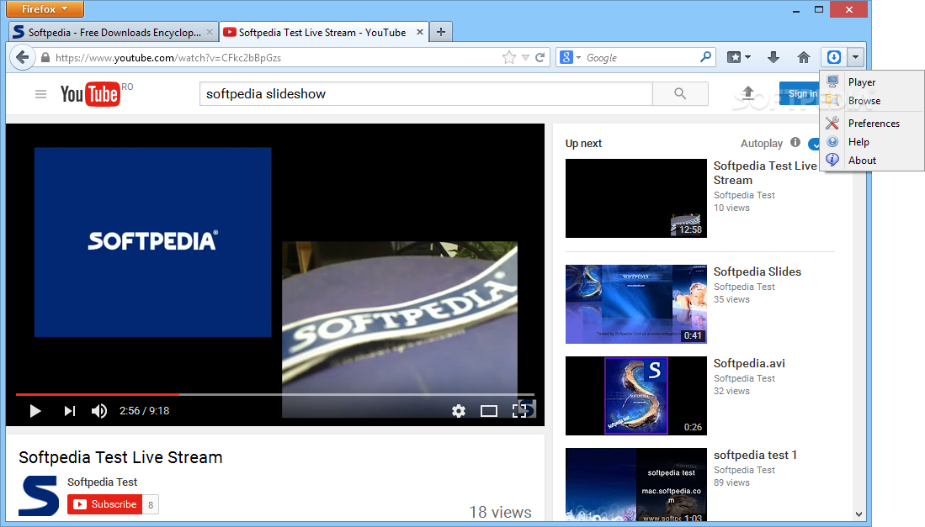925x527 pixels.
Task: Choose Player from the extension menu
Action: pos(872,82)
